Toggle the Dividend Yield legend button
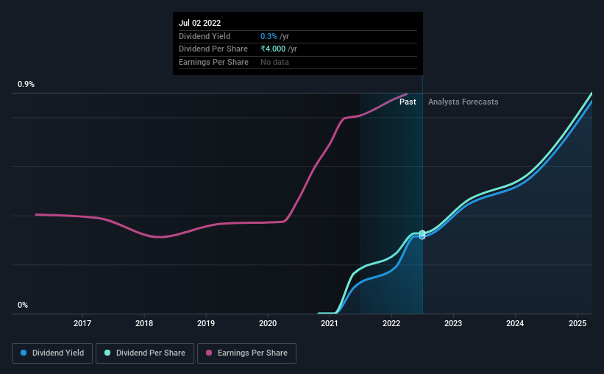This screenshot has width=604, height=374. tap(52, 353)
